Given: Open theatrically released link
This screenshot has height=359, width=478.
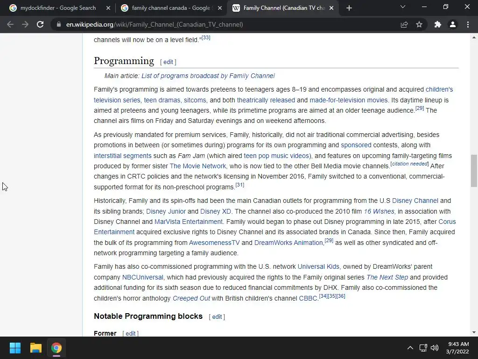Looking at the screenshot, I should [266, 100].
